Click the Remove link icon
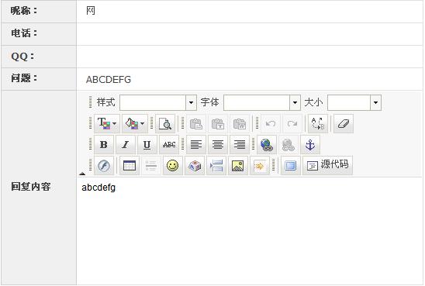This screenshot has width=425, height=286. [289, 145]
